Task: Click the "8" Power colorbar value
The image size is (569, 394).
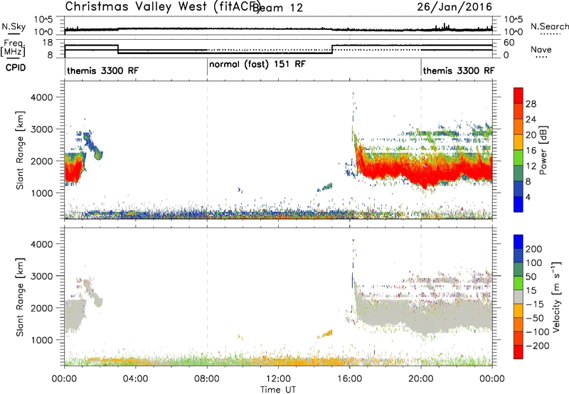Action: 528,181
